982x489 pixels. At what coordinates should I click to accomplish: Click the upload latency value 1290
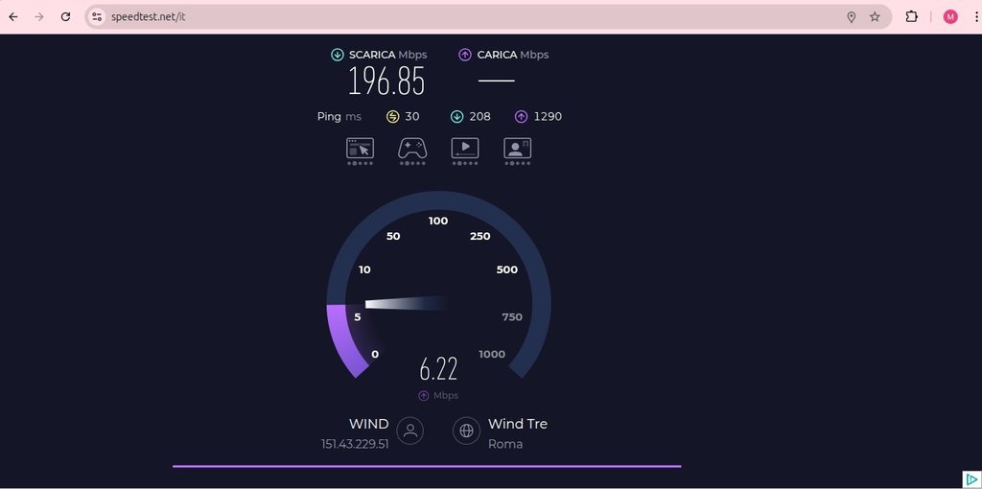548,116
